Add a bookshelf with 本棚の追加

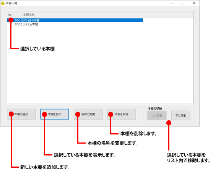pyautogui.click(x=21, y=114)
